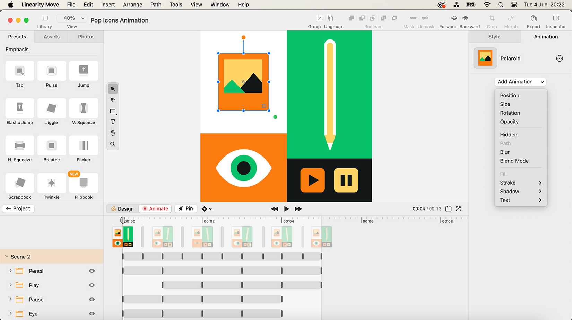Switch to the Assets tab
Screen dimensions: 572x320
pyautogui.click(x=51, y=36)
